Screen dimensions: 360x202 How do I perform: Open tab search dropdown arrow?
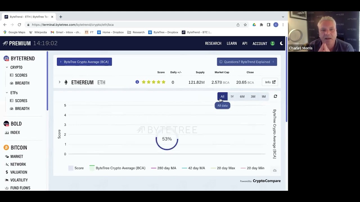point(283,17)
